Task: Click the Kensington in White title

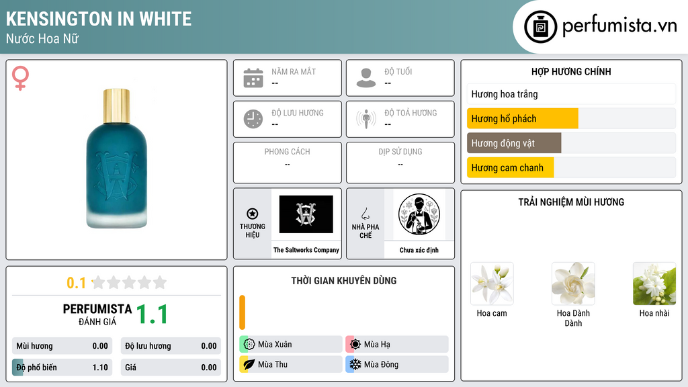Action: click(x=99, y=19)
